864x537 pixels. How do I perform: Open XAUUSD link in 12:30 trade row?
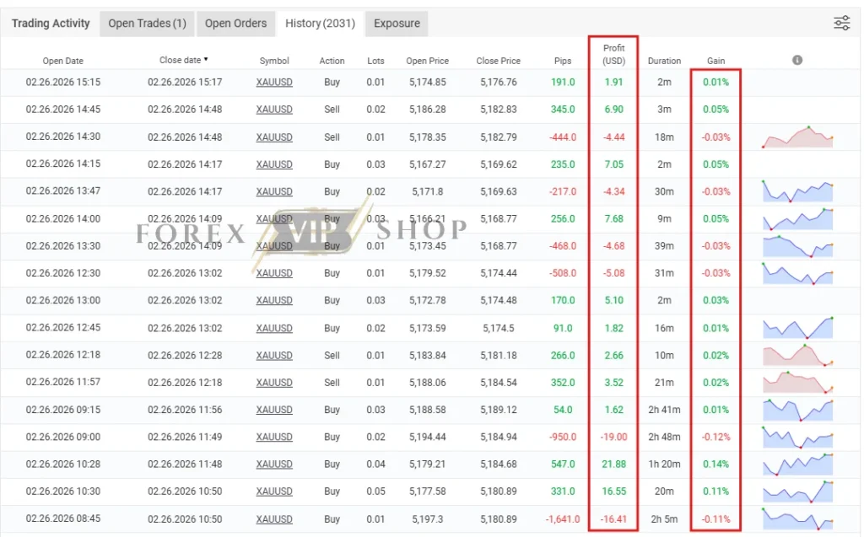pyautogui.click(x=274, y=273)
